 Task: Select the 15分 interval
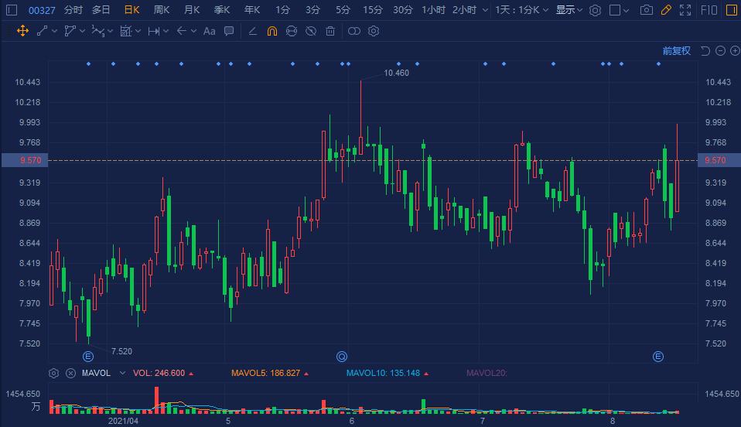[x=372, y=10]
